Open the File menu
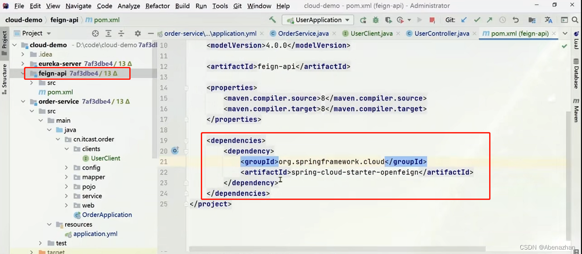This screenshot has height=254, width=582. tap(19, 6)
